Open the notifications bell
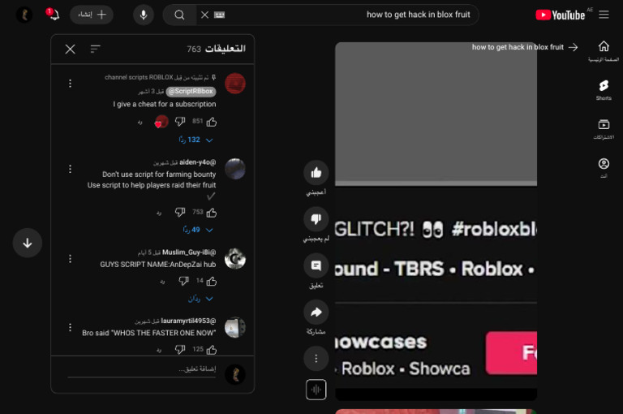 click(x=53, y=15)
